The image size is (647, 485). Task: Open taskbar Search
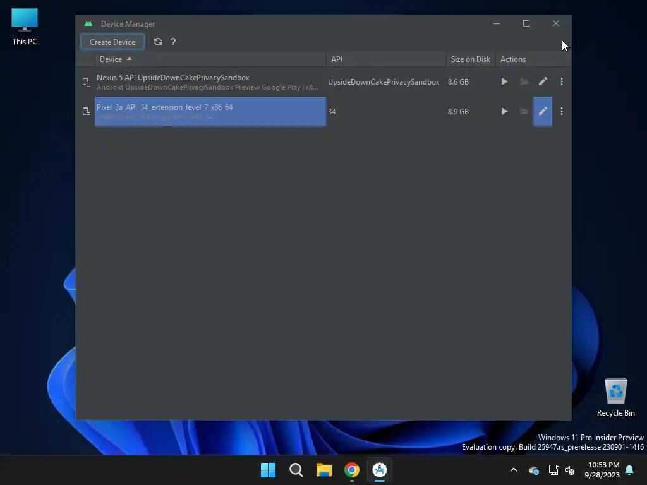click(296, 470)
